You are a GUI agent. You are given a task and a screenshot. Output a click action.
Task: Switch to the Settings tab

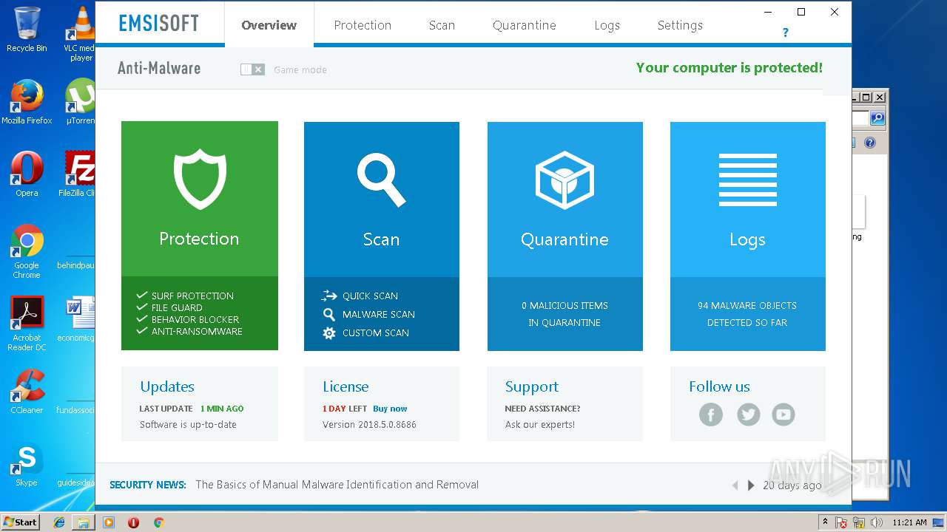click(680, 25)
